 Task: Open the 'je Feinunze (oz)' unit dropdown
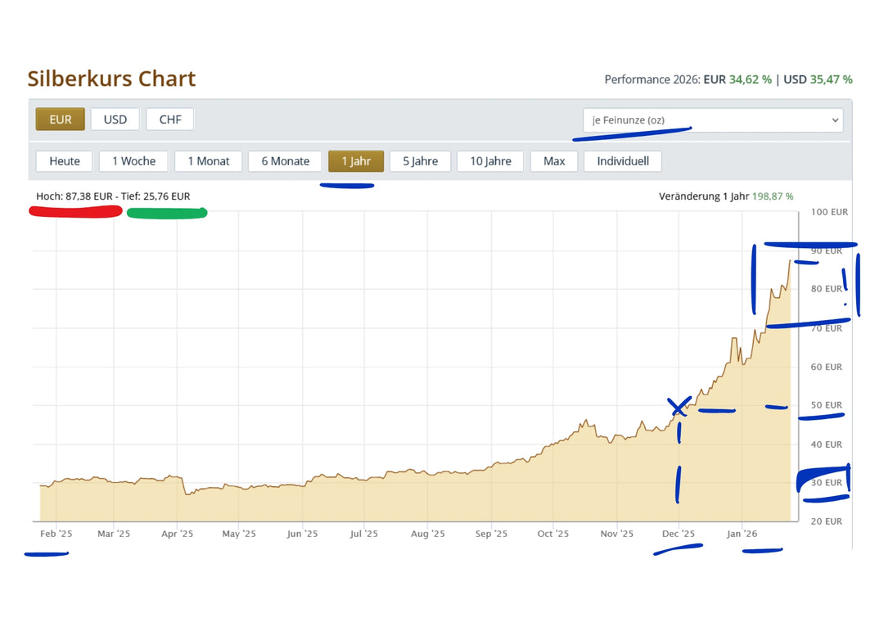click(713, 120)
